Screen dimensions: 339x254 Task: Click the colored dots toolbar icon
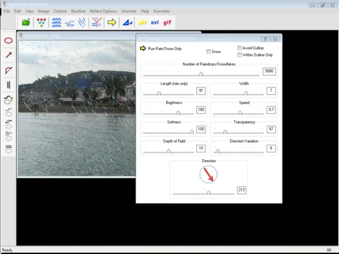point(41,22)
